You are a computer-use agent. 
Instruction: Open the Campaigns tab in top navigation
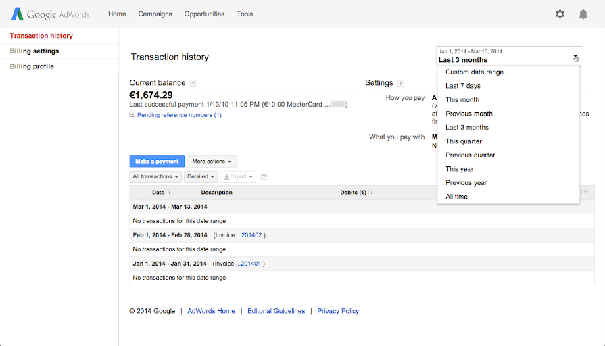tap(155, 14)
